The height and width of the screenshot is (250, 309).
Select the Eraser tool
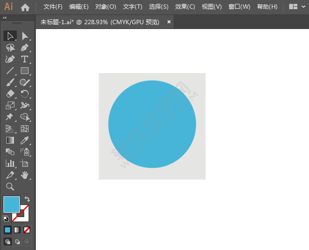coord(10,94)
